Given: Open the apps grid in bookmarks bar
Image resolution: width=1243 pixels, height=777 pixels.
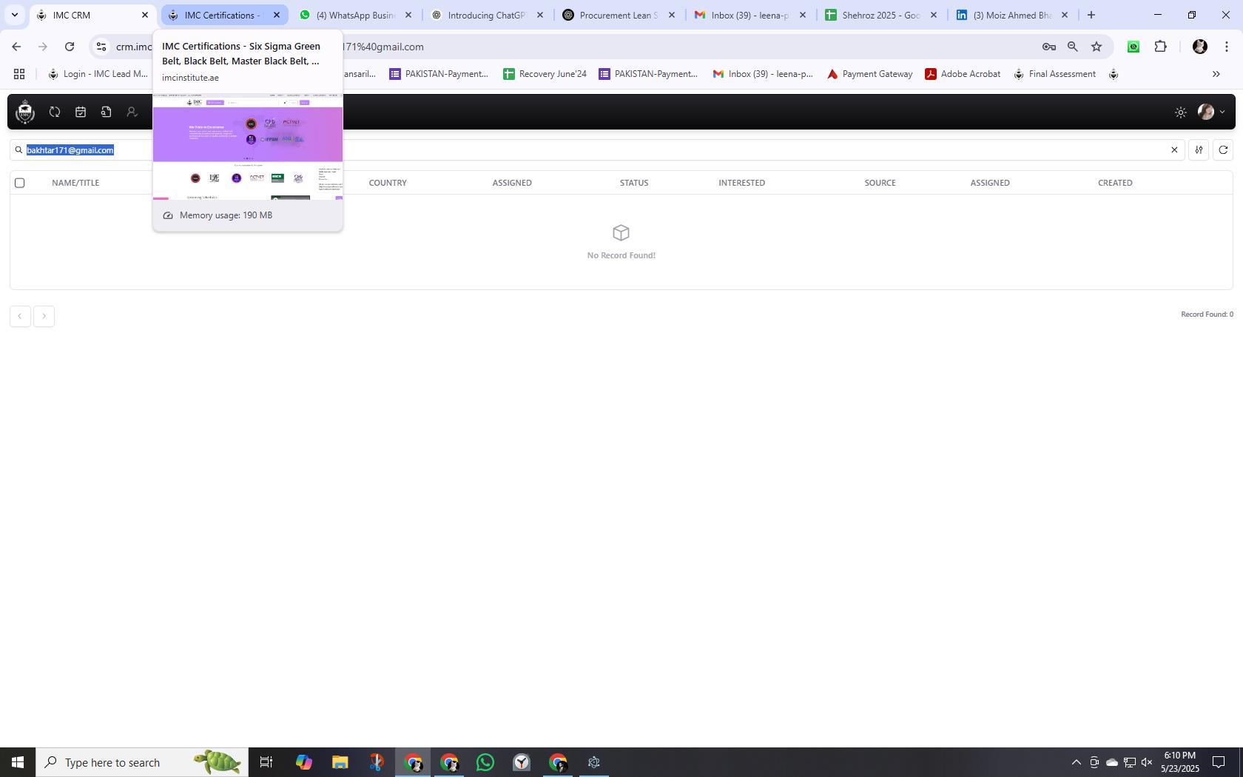Looking at the screenshot, I should (x=19, y=74).
